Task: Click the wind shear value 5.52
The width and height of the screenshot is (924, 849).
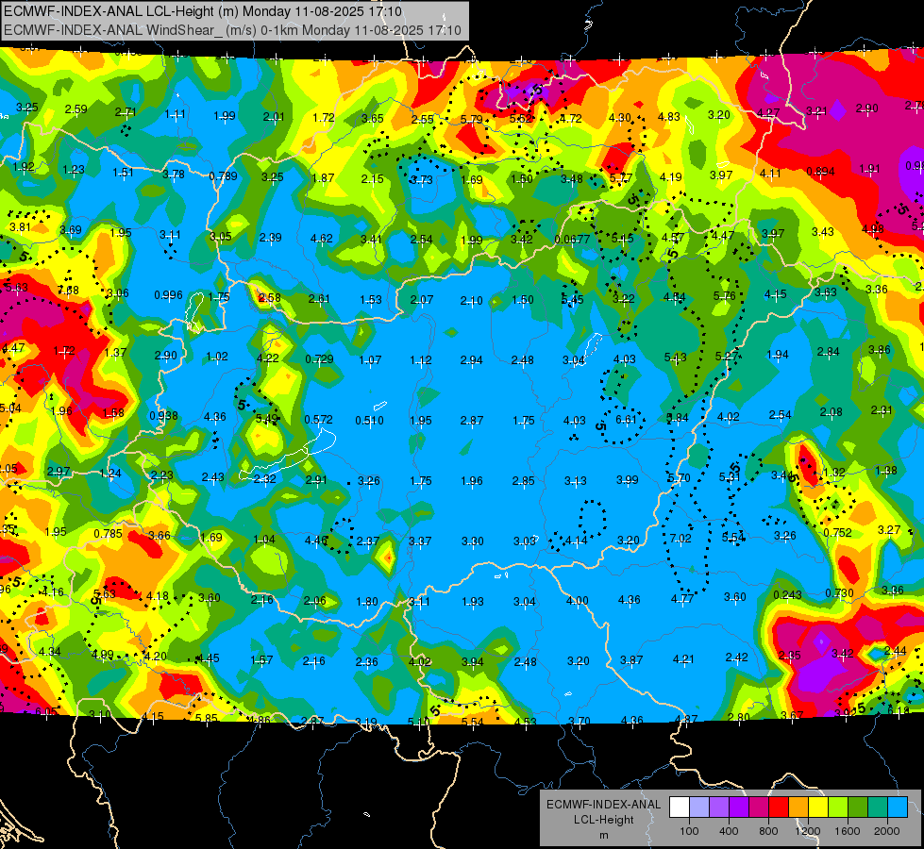Action: (521, 119)
